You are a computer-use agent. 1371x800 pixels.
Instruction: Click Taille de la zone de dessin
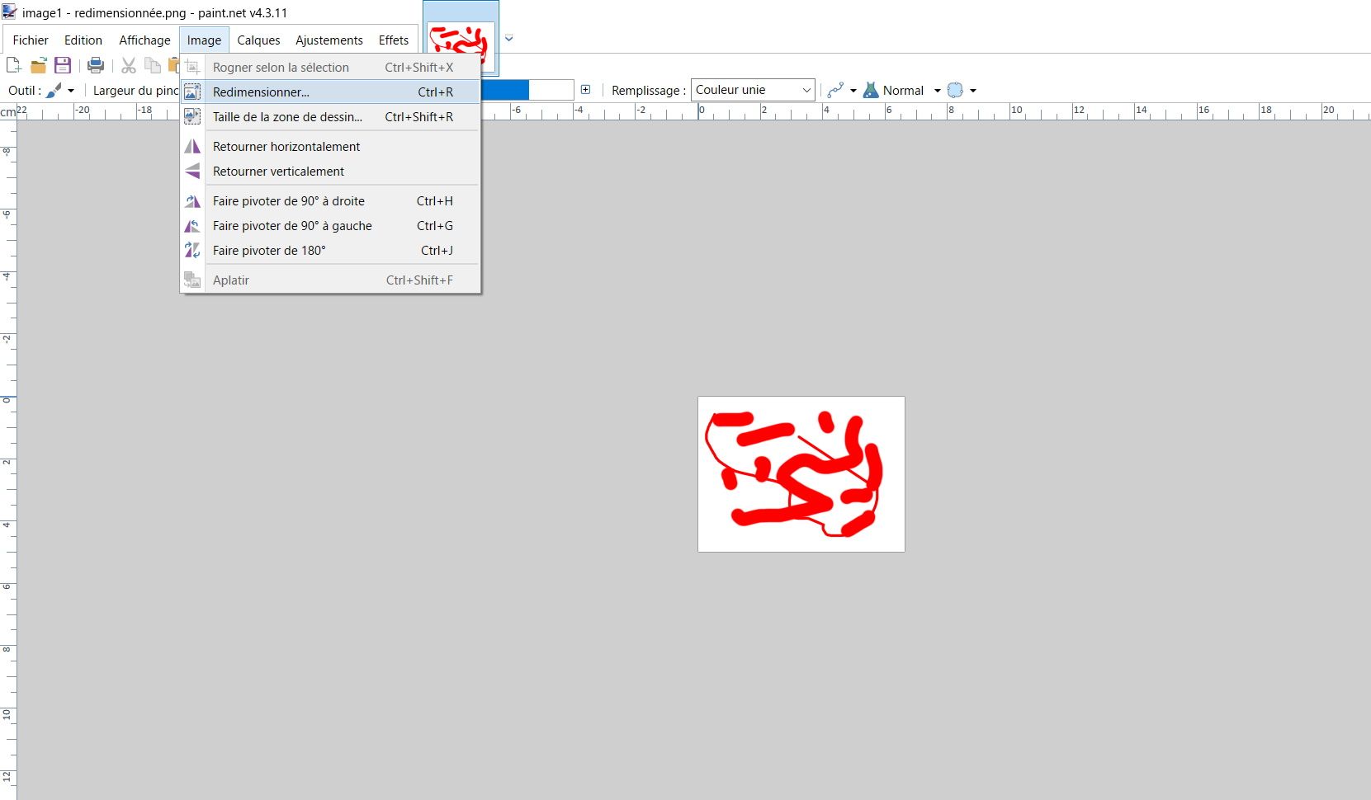286,116
